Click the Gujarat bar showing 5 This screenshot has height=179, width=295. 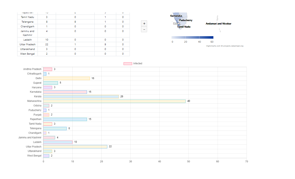pos(51,83)
